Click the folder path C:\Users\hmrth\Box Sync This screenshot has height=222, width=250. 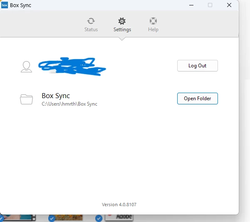pyautogui.click(x=69, y=104)
